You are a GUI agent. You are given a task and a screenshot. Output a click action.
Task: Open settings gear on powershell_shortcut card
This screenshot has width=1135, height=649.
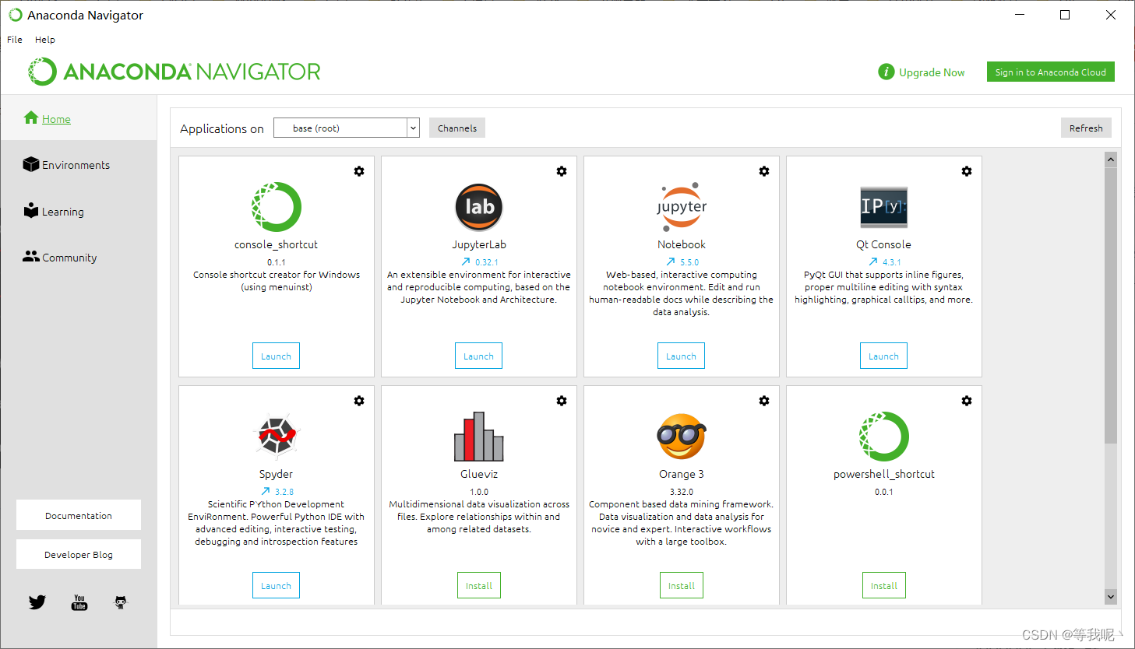pos(967,401)
